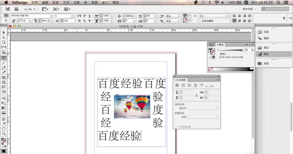The image size is (293, 154).
Task: Switch to character formatting controls (A)
Action: tap(6, 16)
